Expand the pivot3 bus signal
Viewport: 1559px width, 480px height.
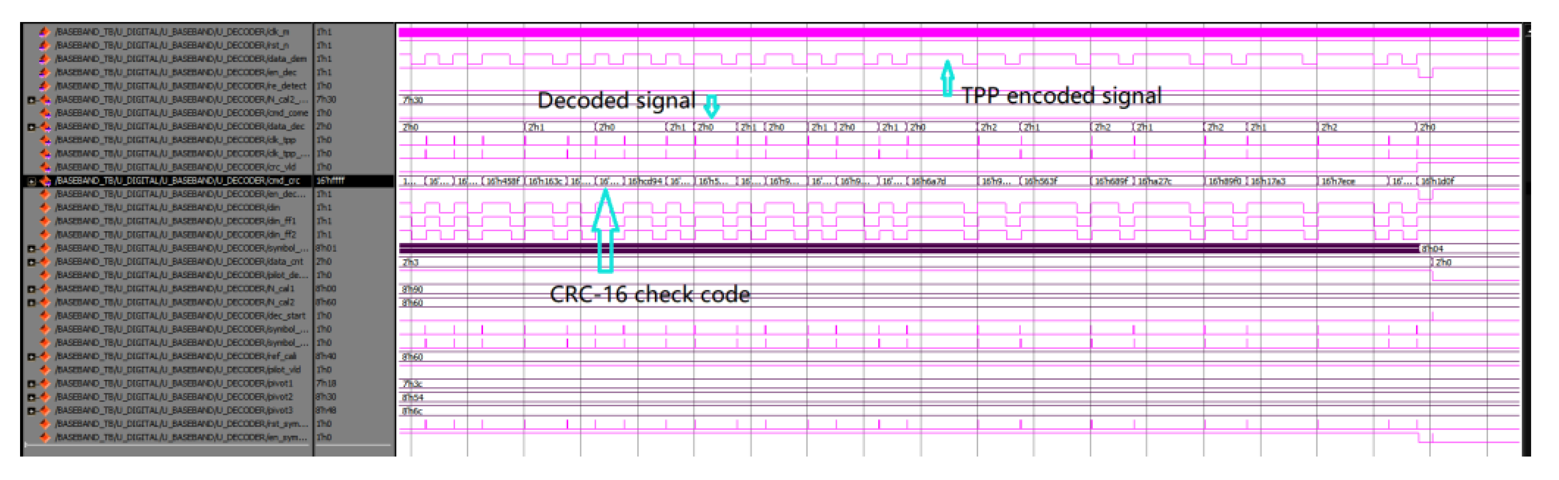point(31,411)
